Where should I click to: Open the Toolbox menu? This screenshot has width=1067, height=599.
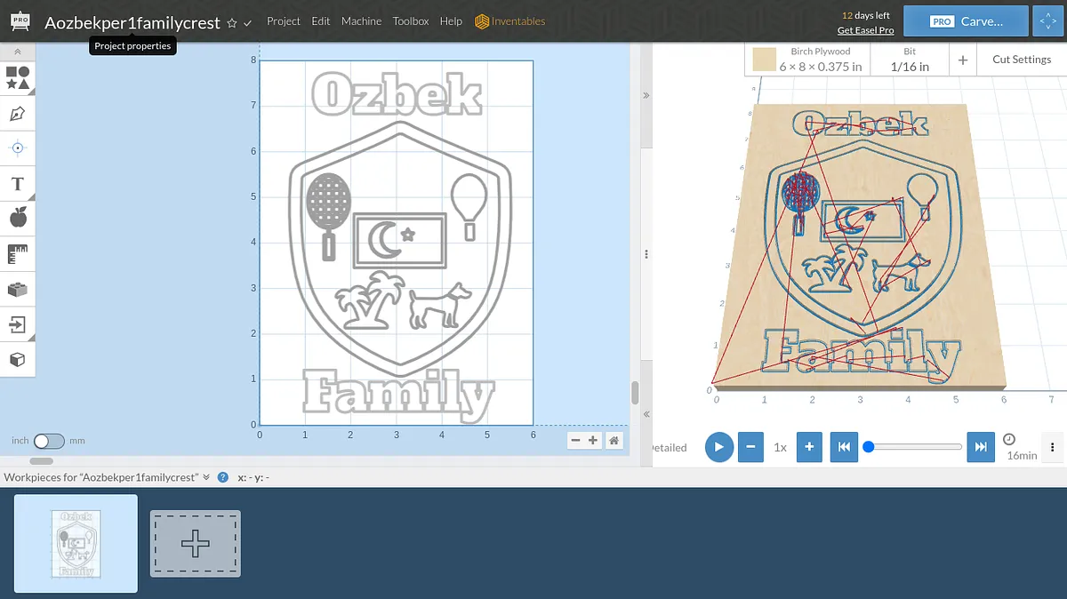pos(411,21)
